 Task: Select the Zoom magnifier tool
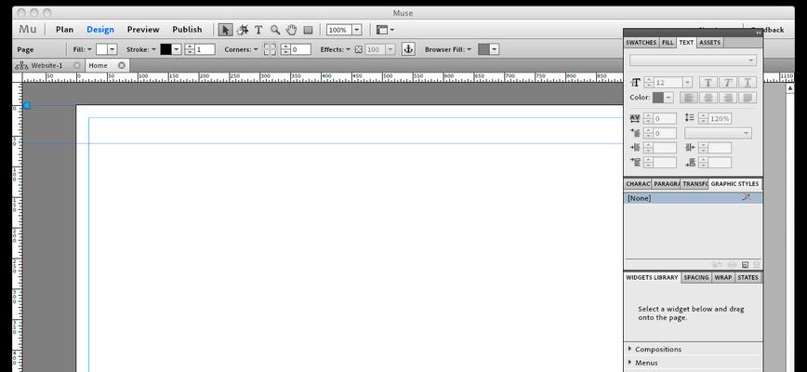(x=275, y=30)
